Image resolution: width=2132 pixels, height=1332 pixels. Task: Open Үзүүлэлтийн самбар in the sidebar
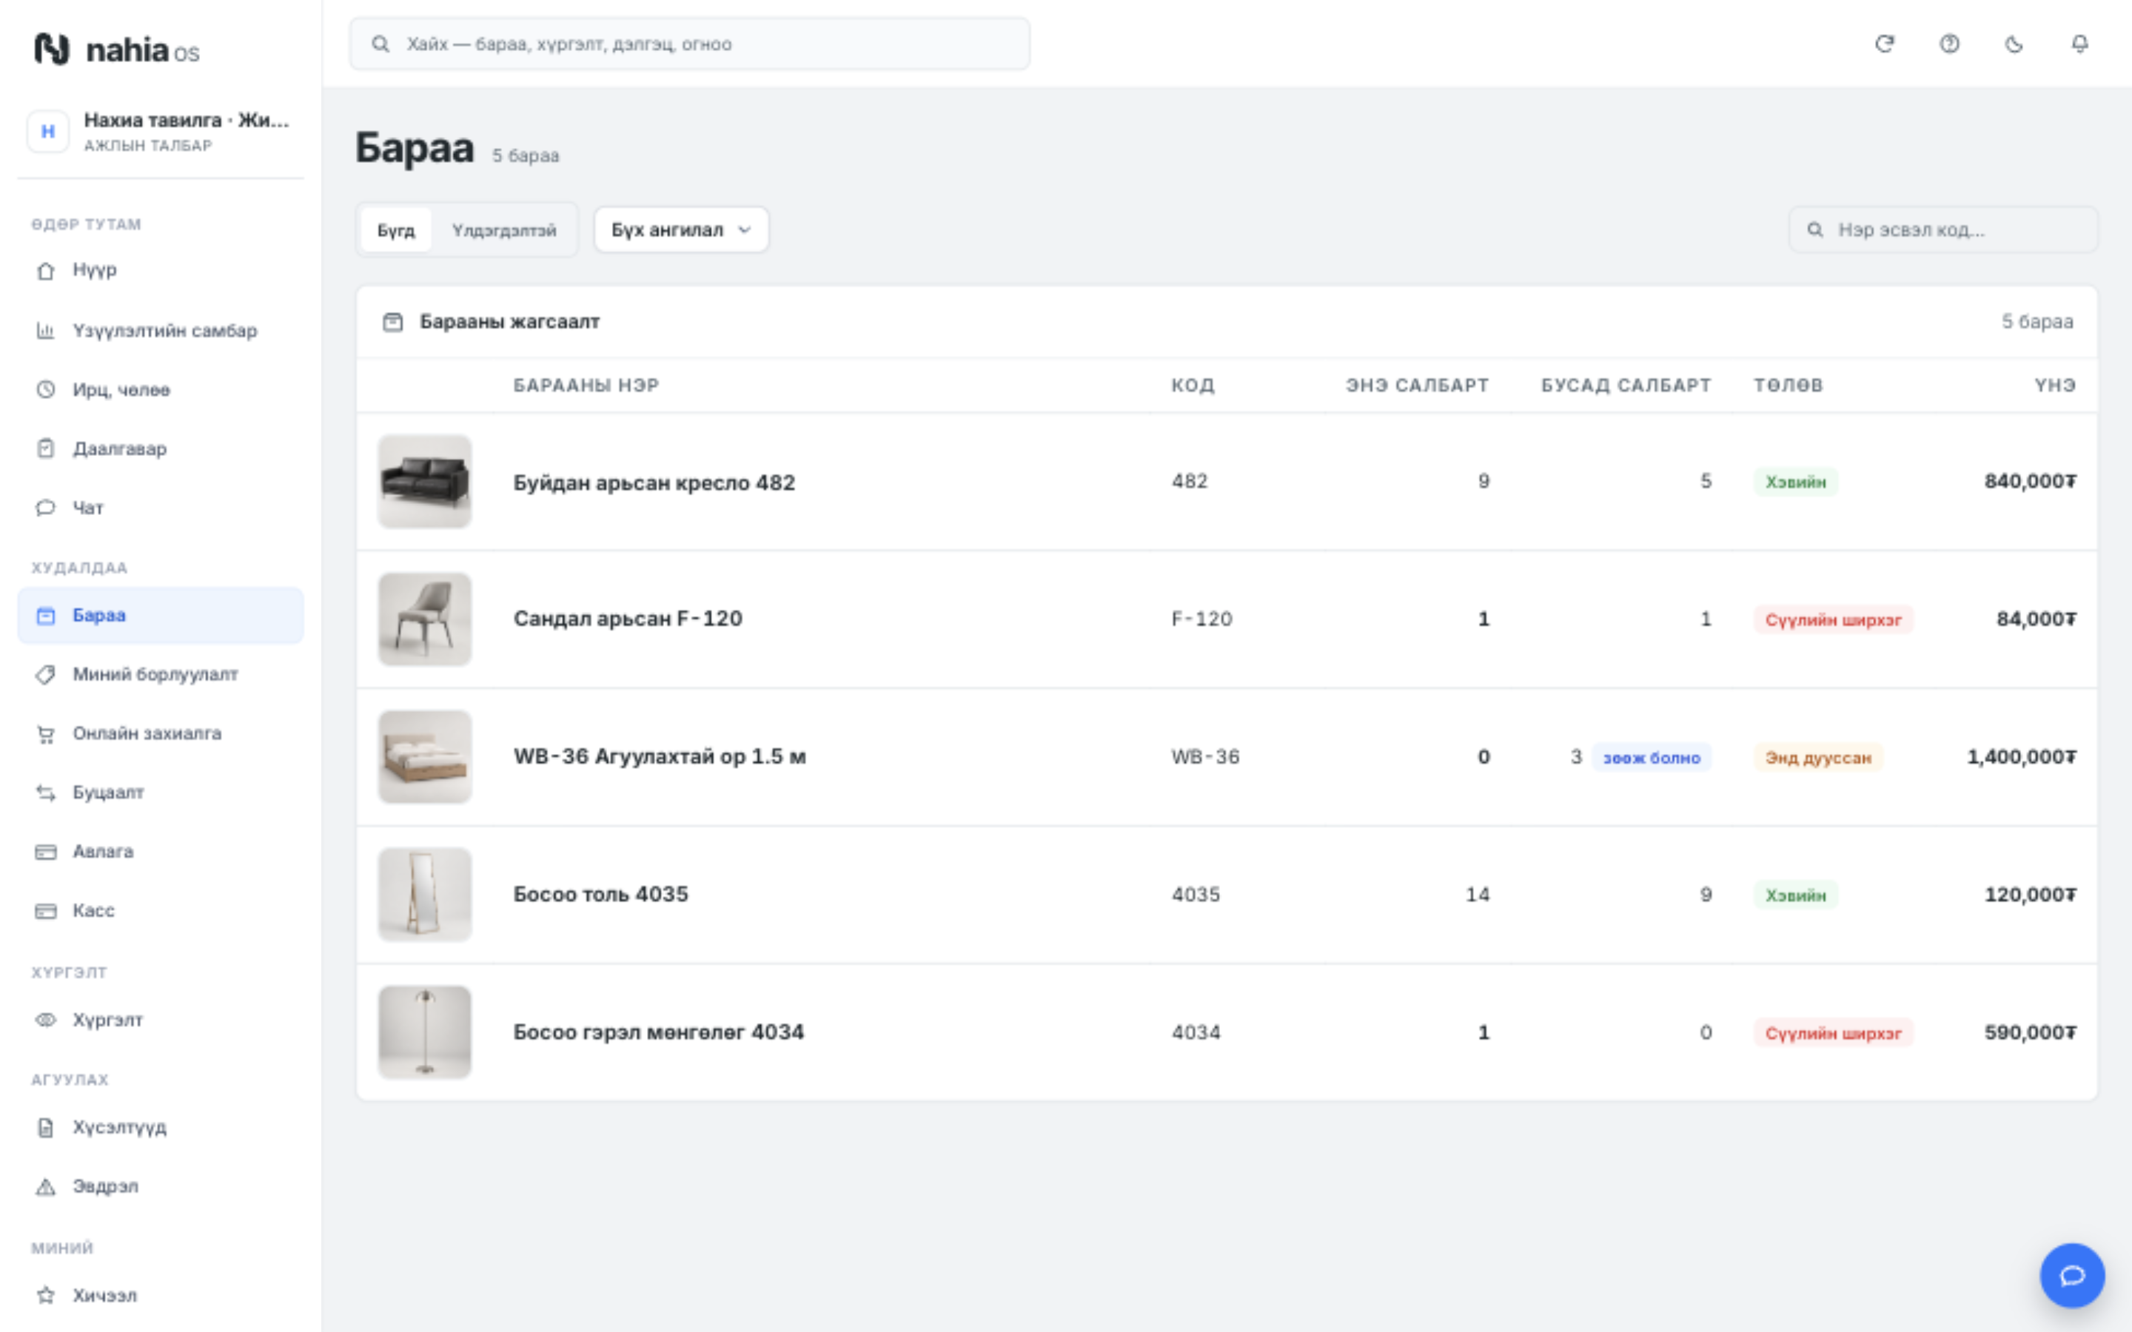[x=161, y=330]
